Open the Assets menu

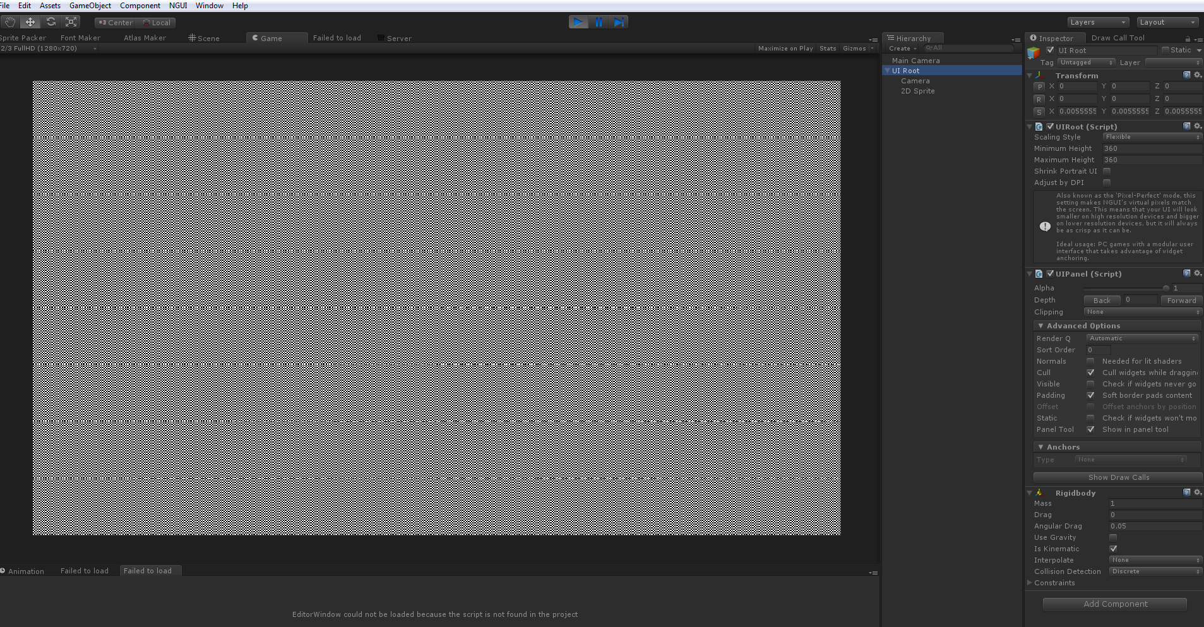tap(50, 6)
